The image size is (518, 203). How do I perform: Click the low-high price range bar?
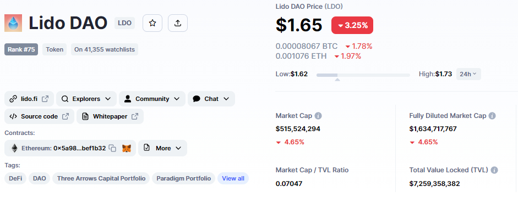[363, 75]
